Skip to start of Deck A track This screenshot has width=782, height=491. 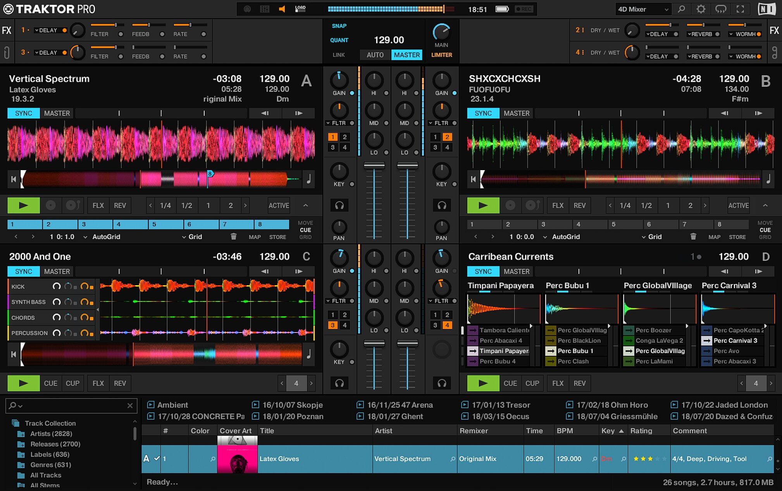tap(14, 179)
